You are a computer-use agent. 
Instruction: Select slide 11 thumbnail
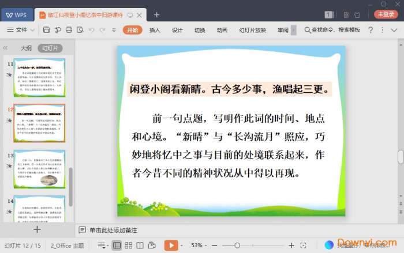(x=39, y=77)
